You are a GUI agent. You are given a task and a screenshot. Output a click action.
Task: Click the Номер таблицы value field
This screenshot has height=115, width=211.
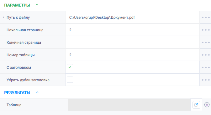point(132,55)
